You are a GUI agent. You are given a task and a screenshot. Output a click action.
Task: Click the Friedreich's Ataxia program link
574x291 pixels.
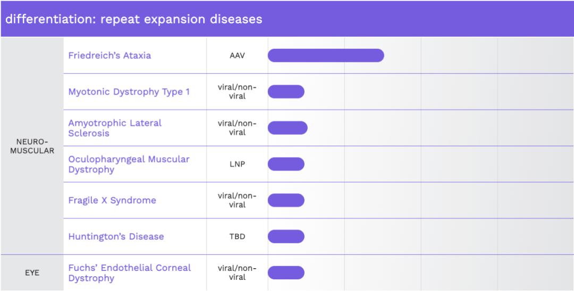[x=109, y=55]
